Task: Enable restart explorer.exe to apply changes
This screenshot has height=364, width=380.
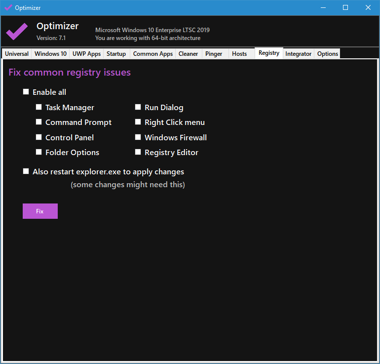Action: coord(26,171)
